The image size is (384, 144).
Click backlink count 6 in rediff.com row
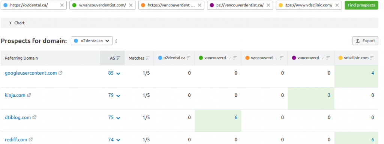pos(373,140)
